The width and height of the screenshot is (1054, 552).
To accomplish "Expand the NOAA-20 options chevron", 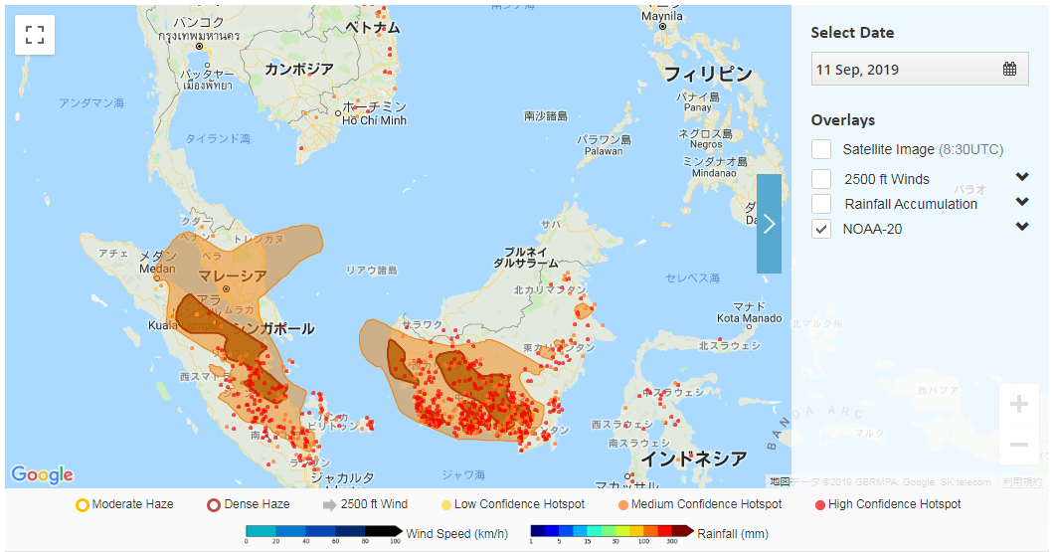I will [1022, 227].
